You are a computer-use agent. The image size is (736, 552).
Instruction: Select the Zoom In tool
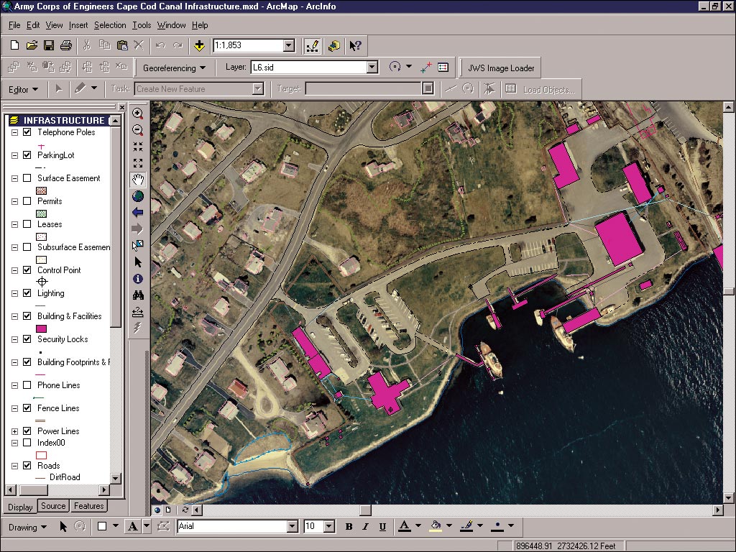137,114
